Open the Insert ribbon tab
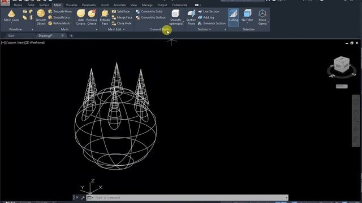The width and height of the screenshot is (362, 203). (x=105, y=5)
